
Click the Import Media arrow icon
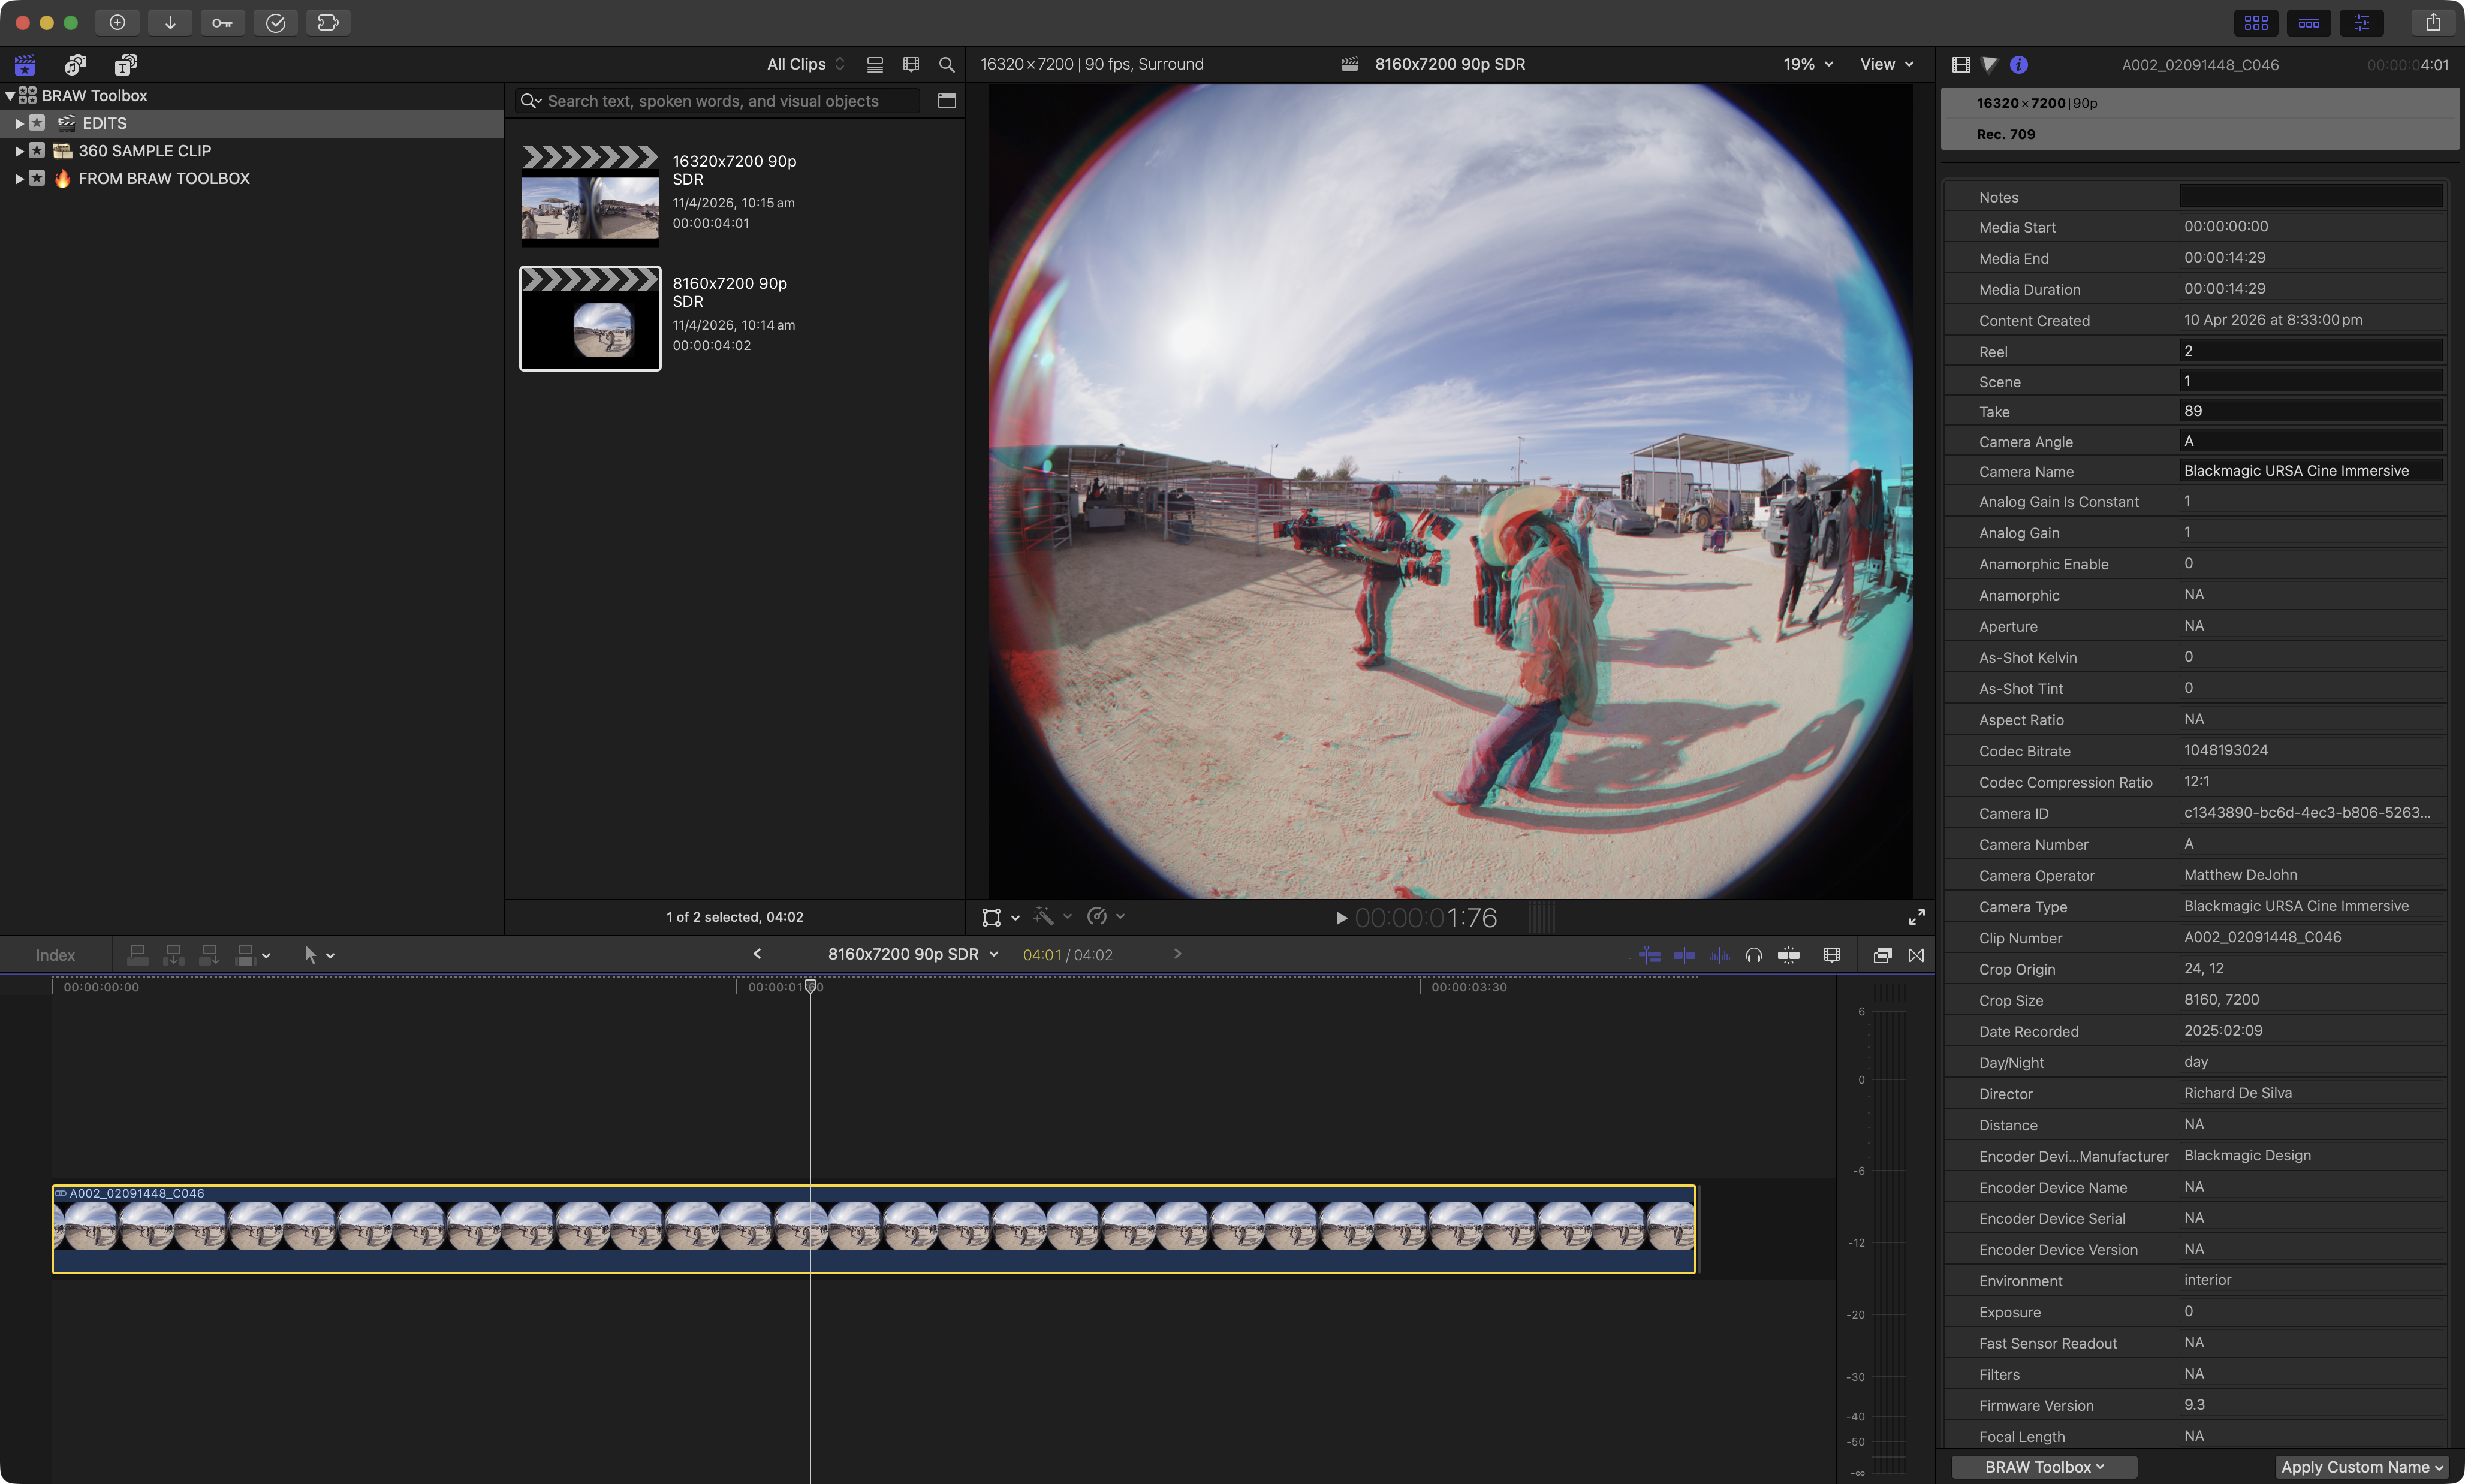(170, 22)
